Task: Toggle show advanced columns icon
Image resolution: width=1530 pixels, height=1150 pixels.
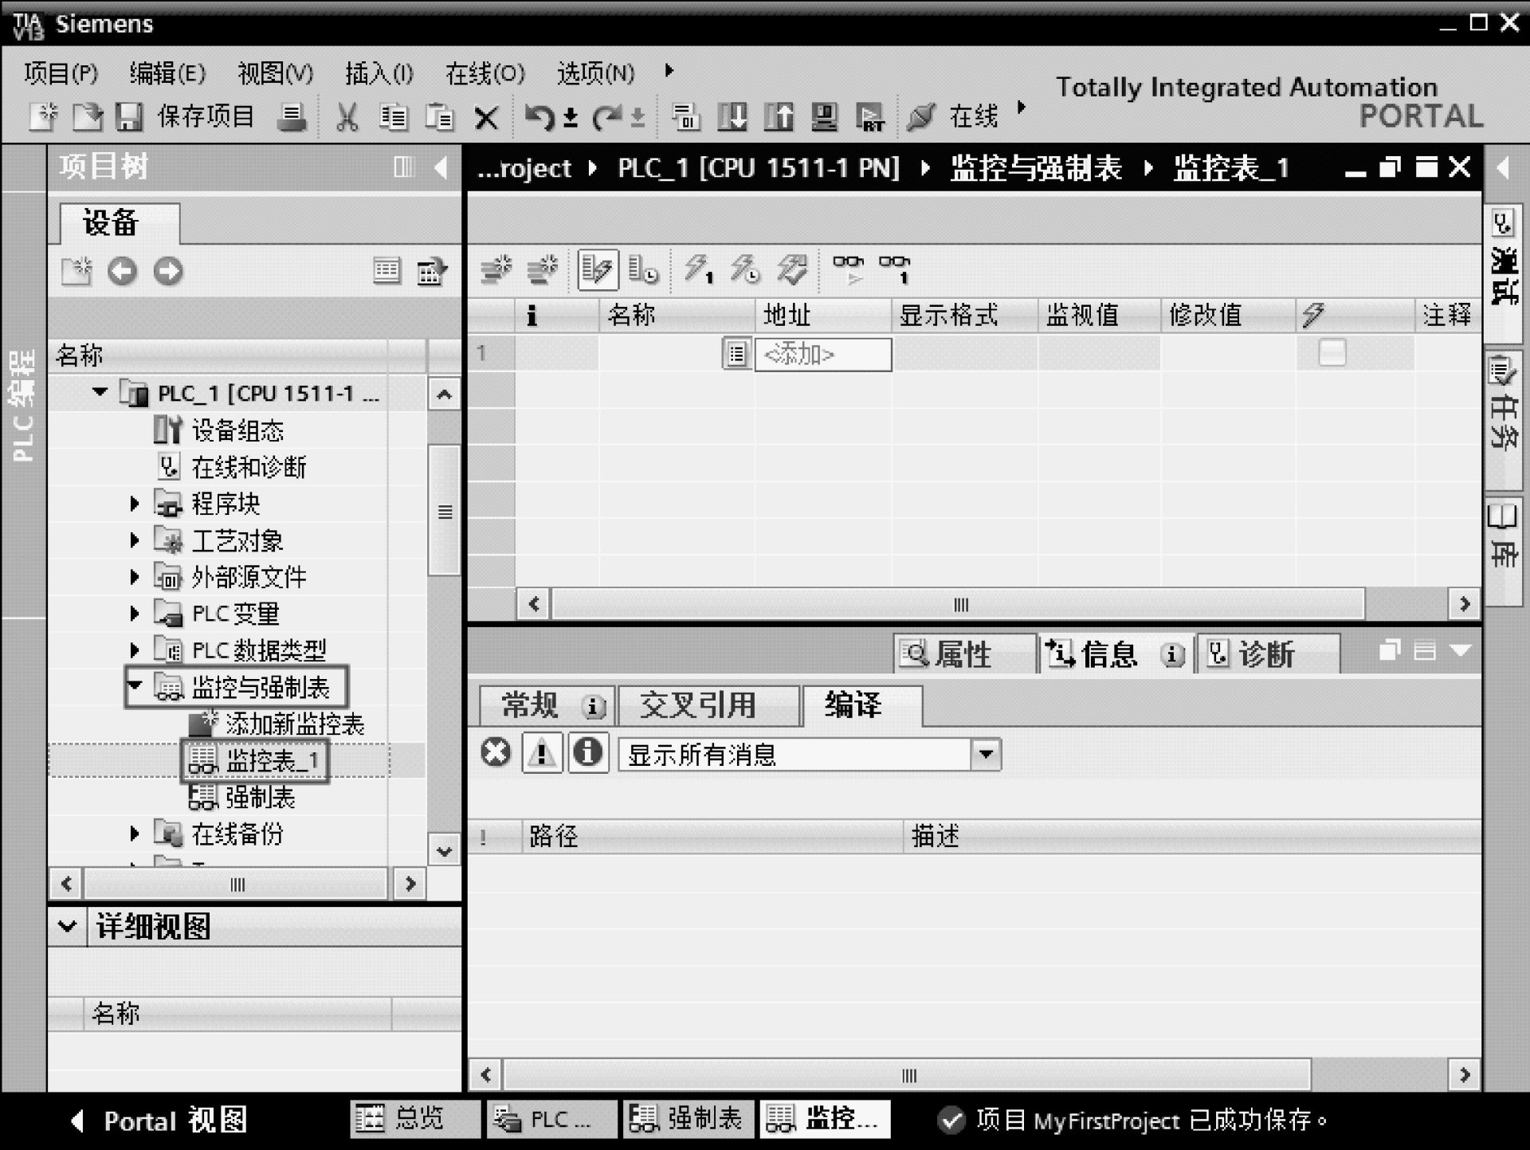Action: (x=598, y=269)
